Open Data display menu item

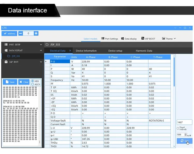[x=129, y=39]
